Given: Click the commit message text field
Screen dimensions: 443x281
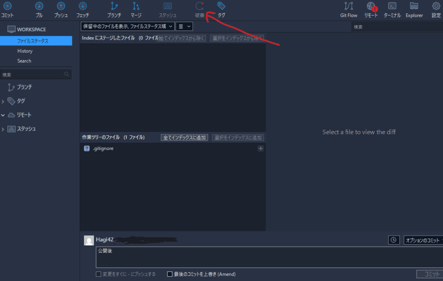Looking at the screenshot, I should pos(260,257).
